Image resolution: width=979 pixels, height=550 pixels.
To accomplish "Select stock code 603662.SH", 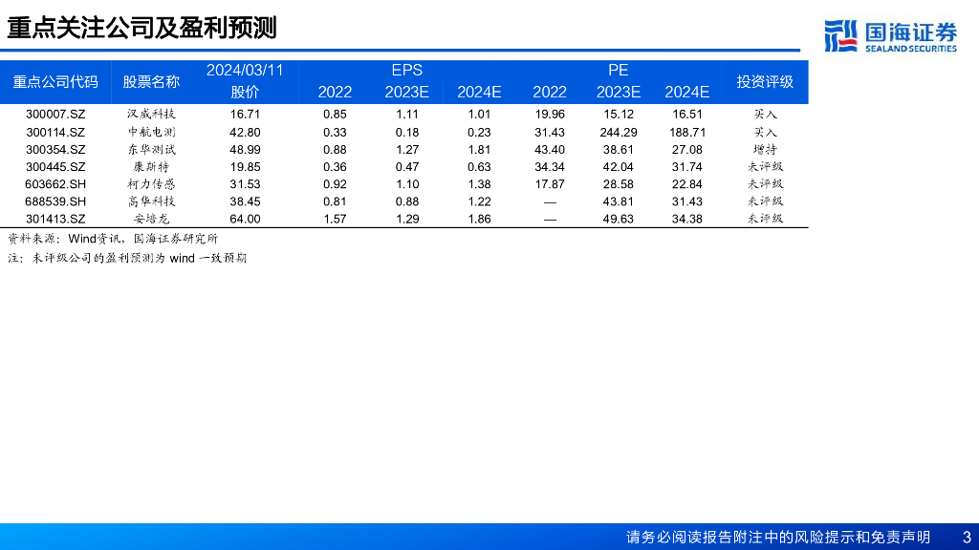I will pyautogui.click(x=55, y=184).
